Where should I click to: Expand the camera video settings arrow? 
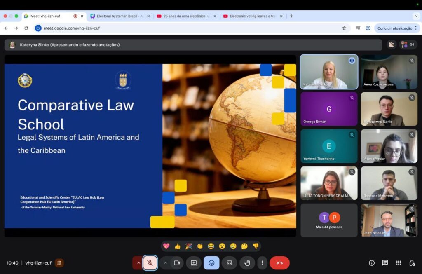(x=165, y=263)
